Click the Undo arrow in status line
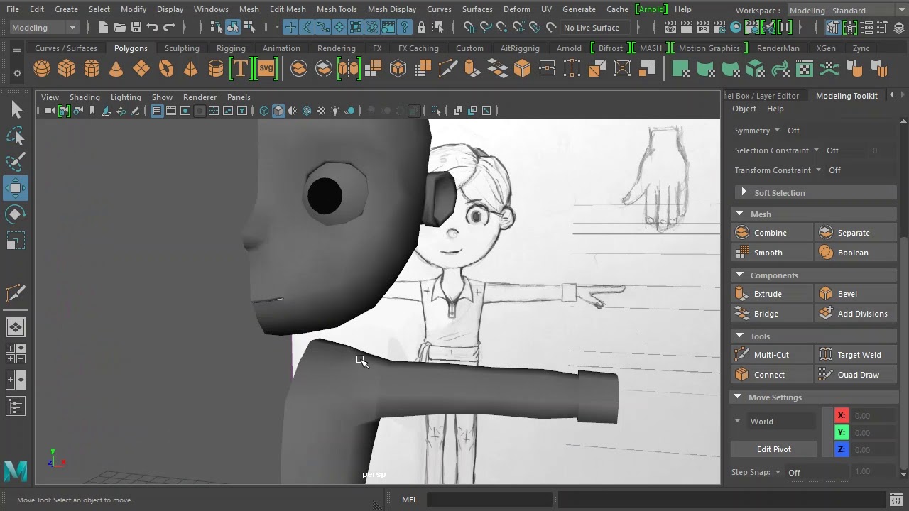 point(153,27)
